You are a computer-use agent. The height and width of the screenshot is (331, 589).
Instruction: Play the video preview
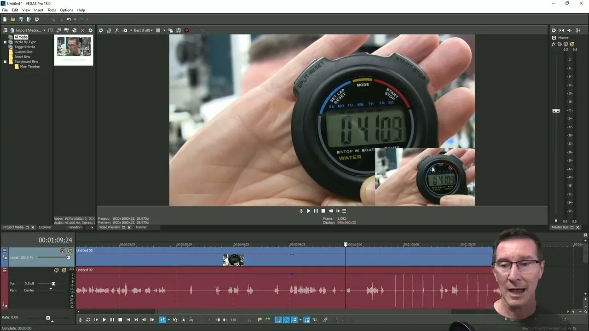tap(308, 211)
